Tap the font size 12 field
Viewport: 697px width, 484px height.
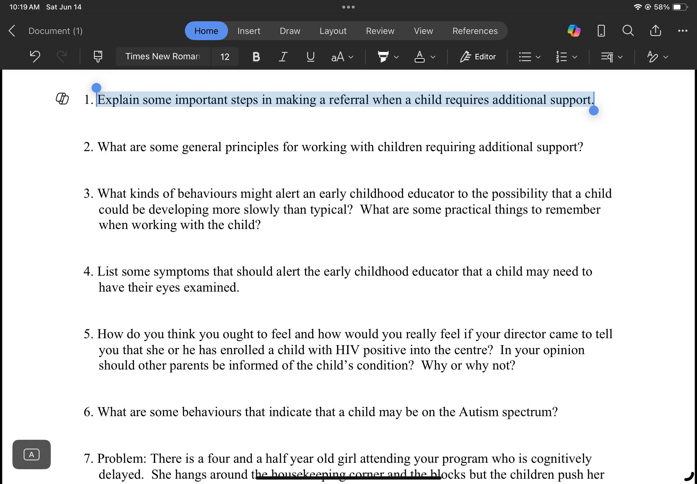point(224,57)
